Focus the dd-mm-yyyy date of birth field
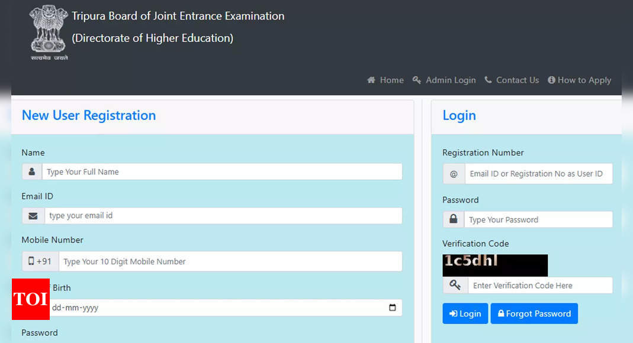This screenshot has width=633, height=343. (x=225, y=308)
